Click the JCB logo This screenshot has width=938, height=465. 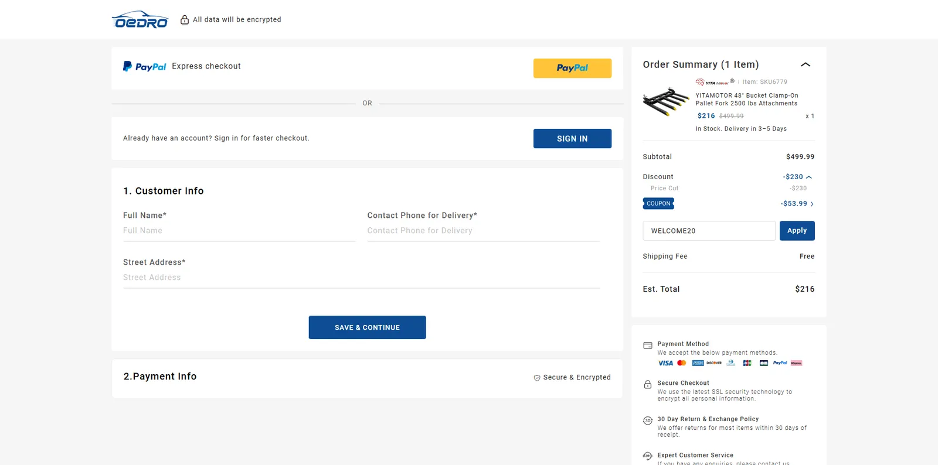click(x=747, y=363)
